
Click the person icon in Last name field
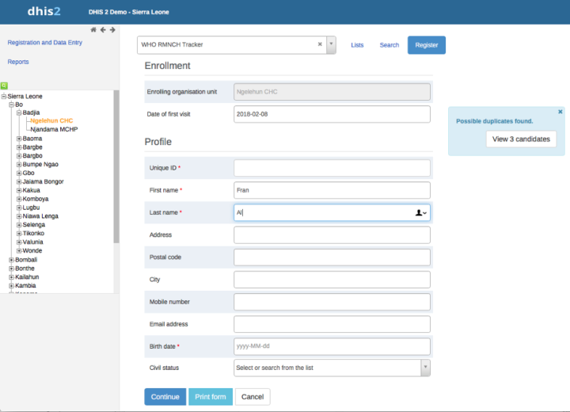tap(420, 212)
